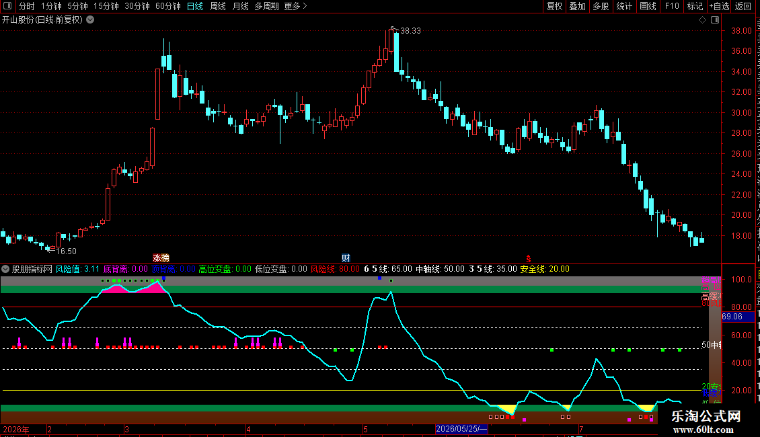Switch to 周线 weekly chart

point(218,6)
